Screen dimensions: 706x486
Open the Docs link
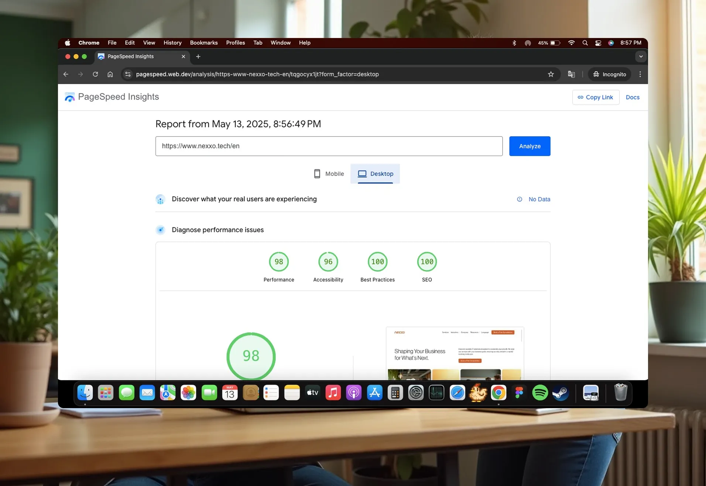pyautogui.click(x=632, y=97)
